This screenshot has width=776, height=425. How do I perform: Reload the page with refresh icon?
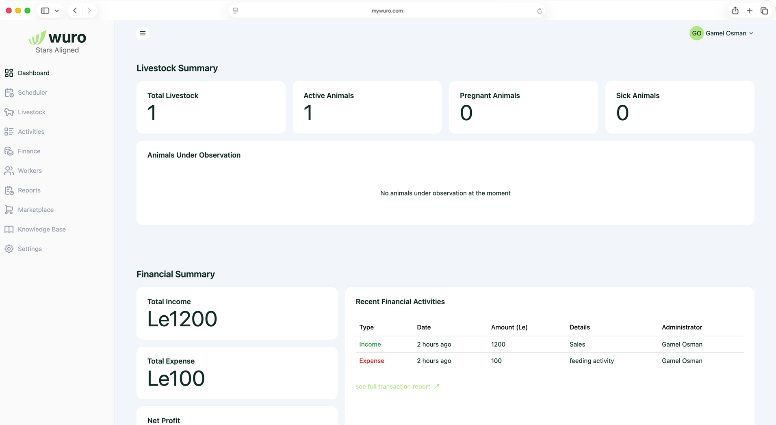[x=539, y=11]
